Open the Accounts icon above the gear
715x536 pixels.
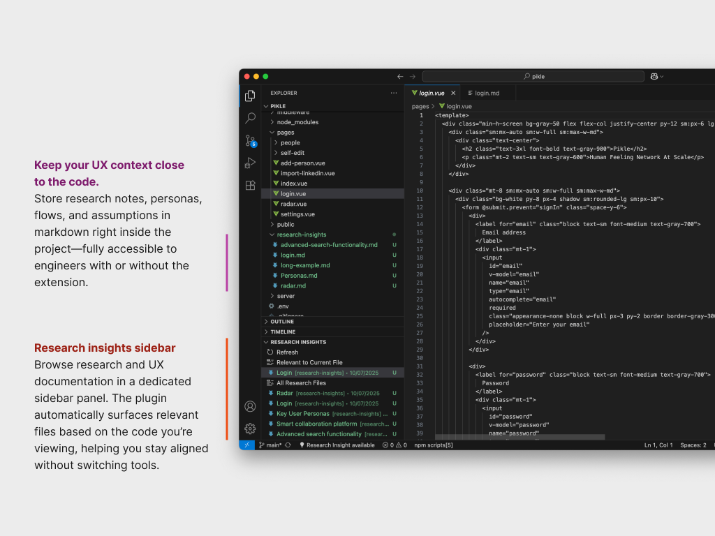click(x=249, y=407)
